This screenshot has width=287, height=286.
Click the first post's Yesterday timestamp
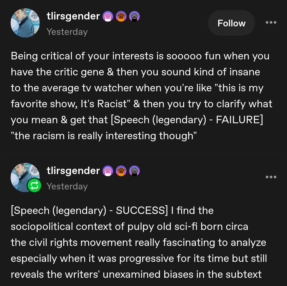(x=67, y=32)
